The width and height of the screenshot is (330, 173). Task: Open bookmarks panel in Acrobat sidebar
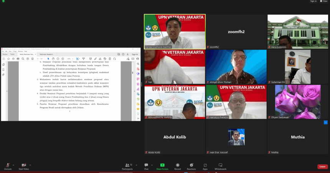click(x=3, y=70)
